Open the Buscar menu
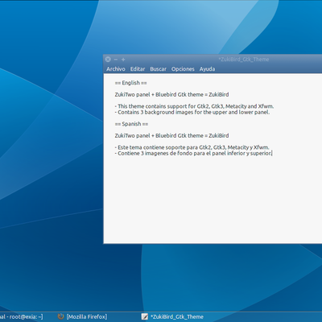 coord(158,69)
